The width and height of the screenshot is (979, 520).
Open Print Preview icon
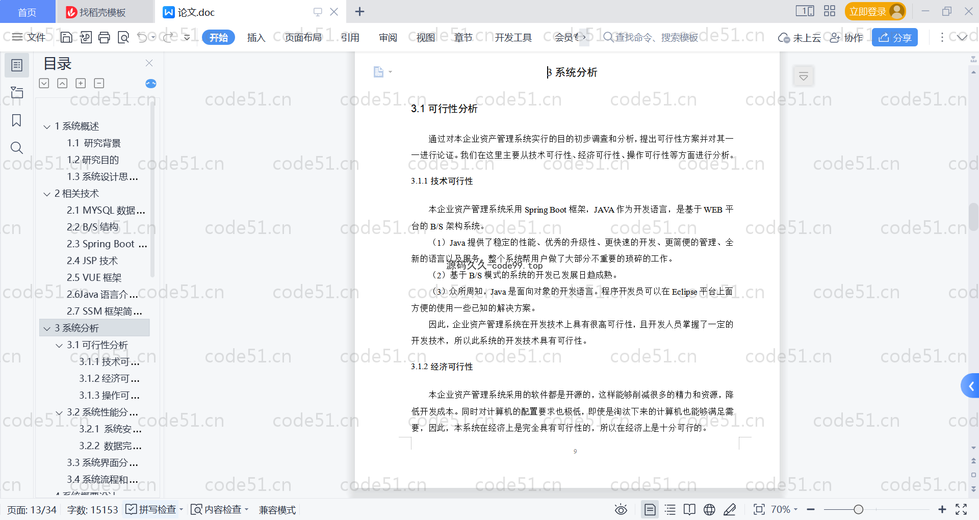[123, 37]
